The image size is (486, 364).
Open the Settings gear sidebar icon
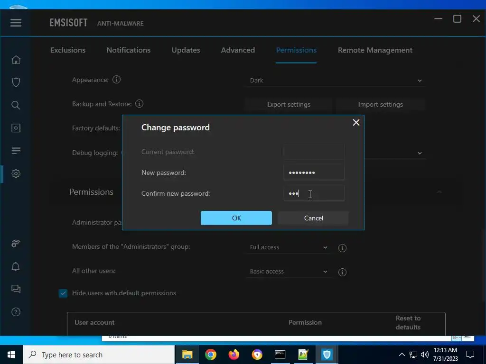16,173
